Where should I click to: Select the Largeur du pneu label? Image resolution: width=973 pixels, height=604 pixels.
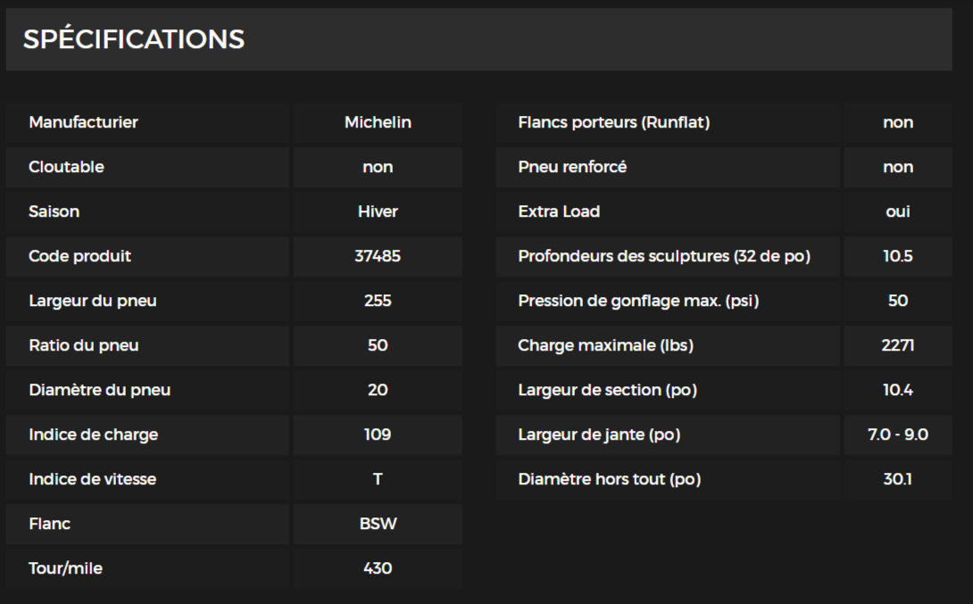coord(93,301)
